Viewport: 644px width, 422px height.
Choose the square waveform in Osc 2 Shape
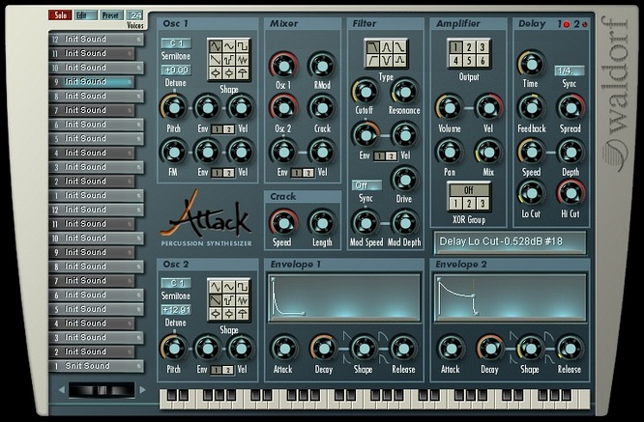tap(243, 287)
